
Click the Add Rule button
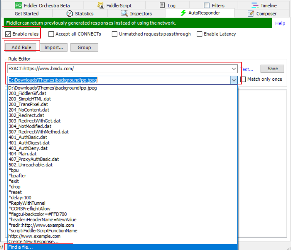(21, 48)
